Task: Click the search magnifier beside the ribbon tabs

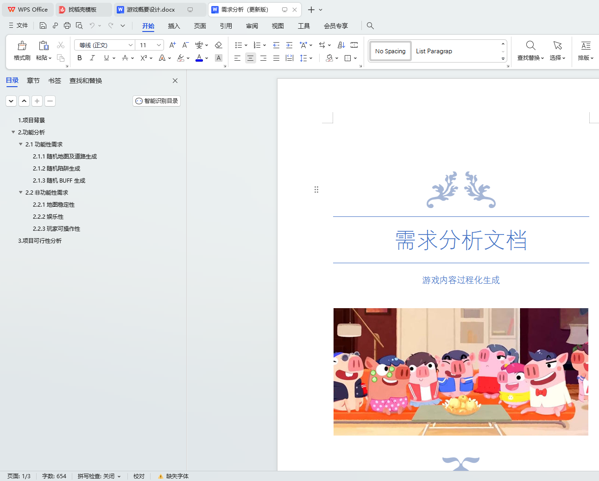Action: (x=370, y=25)
